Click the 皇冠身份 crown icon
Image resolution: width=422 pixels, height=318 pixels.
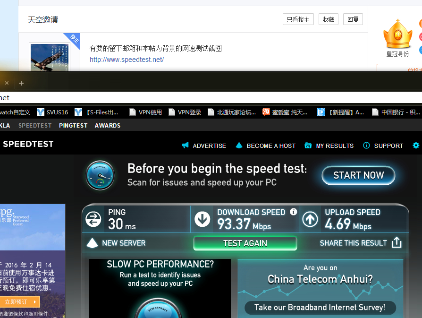[x=398, y=34]
